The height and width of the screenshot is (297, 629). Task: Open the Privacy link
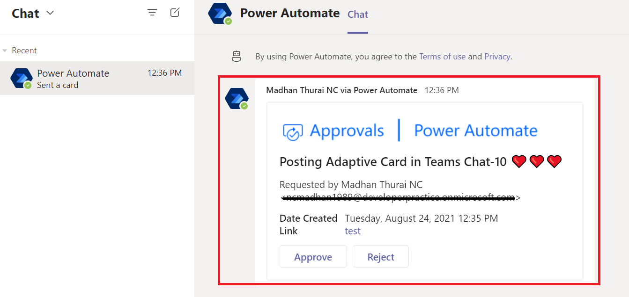click(x=497, y=57)
